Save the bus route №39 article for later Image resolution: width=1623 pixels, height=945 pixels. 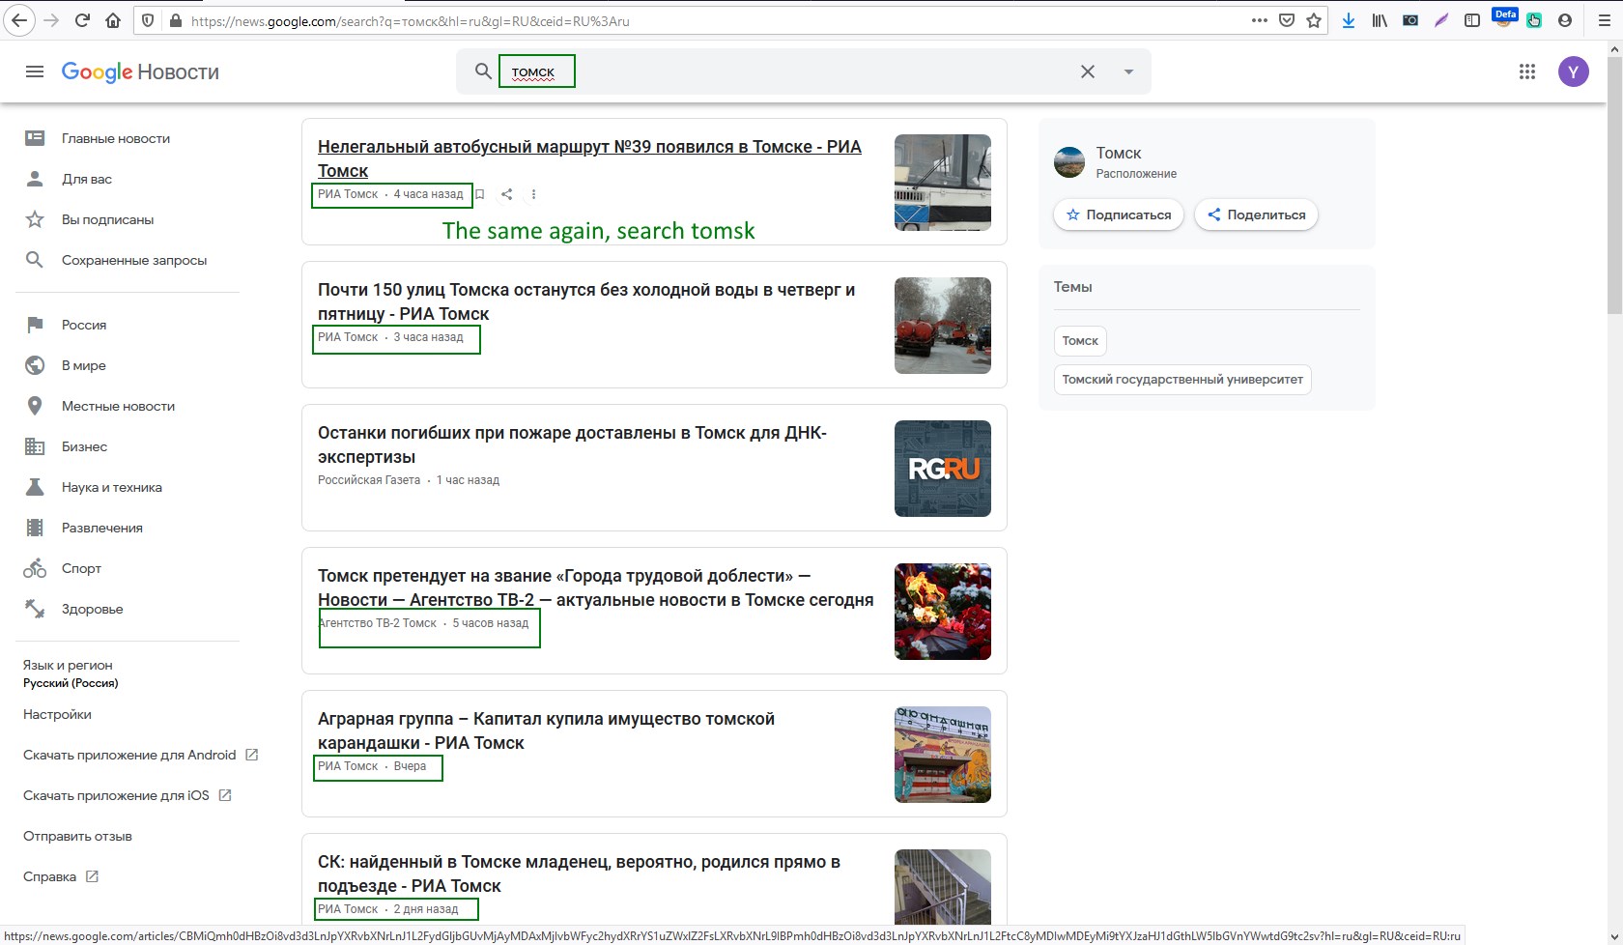479,194
